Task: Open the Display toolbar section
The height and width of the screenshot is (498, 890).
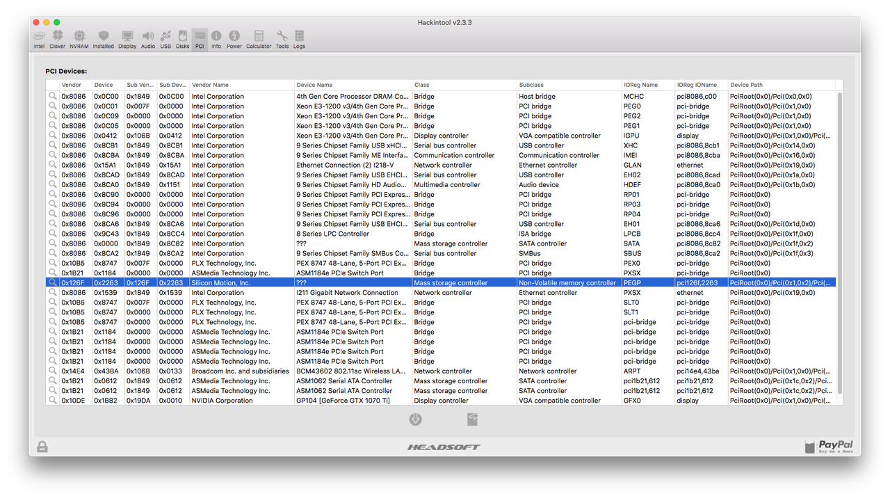Action: click(127, 39)
